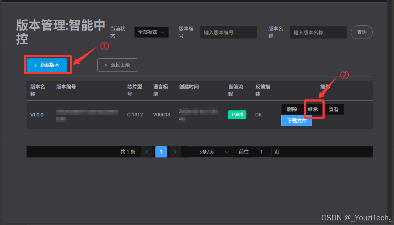Go to previous page arrow
The width and height of the screenshot is (394, 225).
click(x=147, y=152)
